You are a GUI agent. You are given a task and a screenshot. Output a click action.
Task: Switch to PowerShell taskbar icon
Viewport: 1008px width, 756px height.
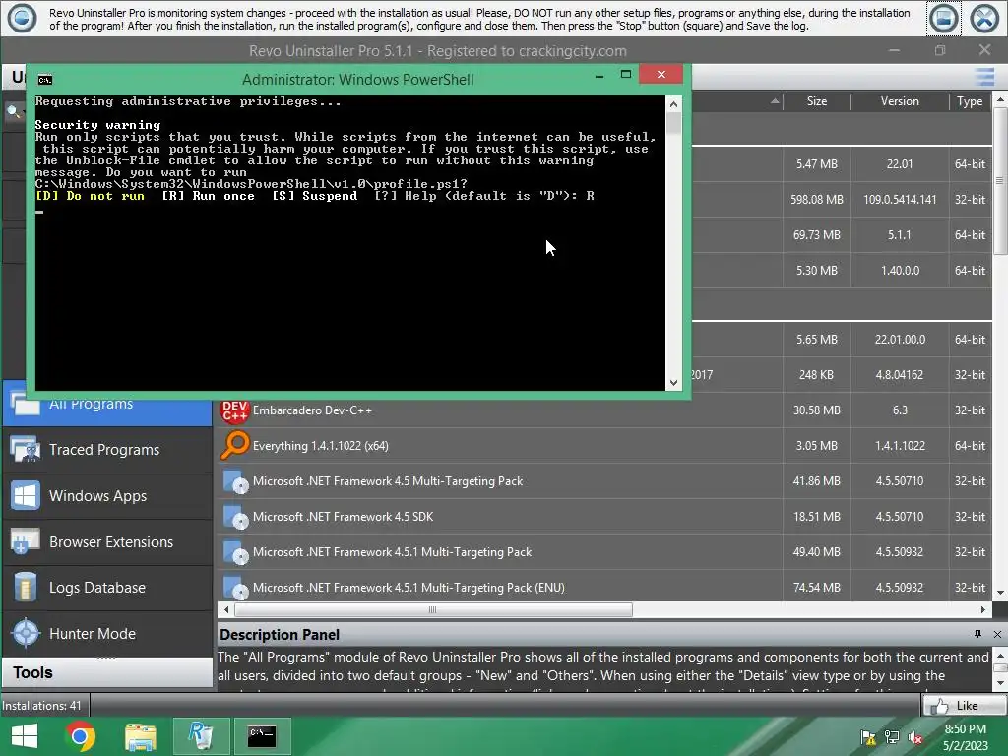(x=262, y=736)
